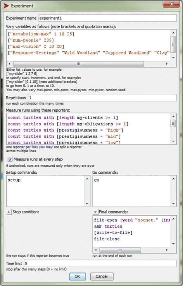Image resolution: width=183 pixels, height=286 pixels.
Task: Click down arrow of Go commands scrollbar
Action: tap(174, 204)
